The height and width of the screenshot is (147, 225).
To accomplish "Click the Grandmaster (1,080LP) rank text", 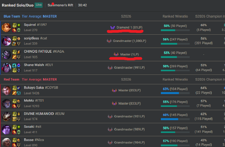I will pos(130,41).
